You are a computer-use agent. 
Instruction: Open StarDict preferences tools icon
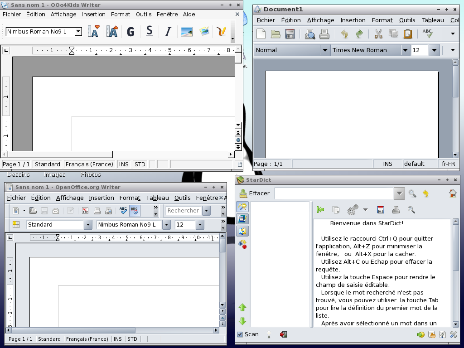(453, 334)
